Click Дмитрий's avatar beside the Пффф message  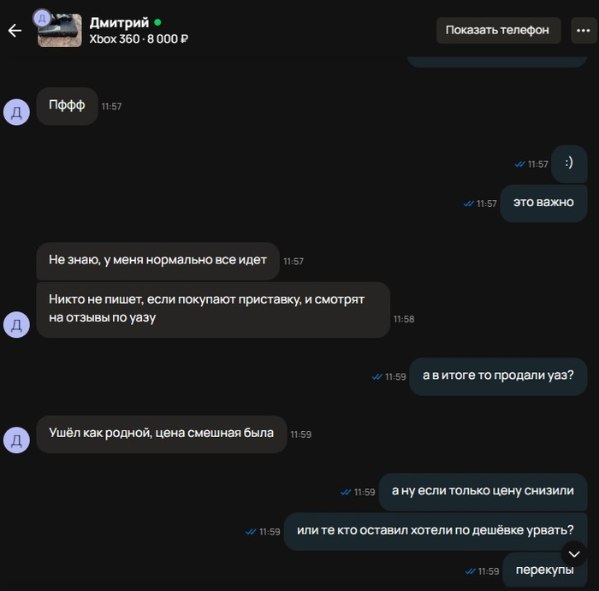click(x=16, y=112)
